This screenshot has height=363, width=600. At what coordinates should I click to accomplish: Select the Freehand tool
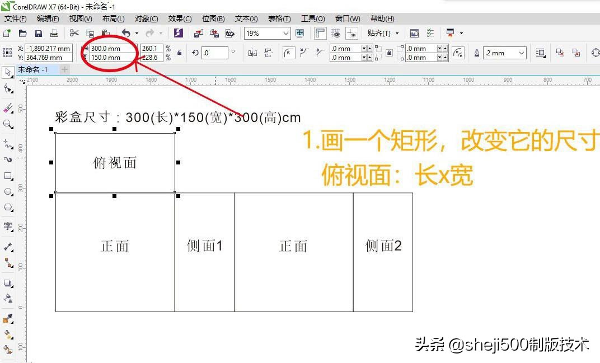coord(8,144)
